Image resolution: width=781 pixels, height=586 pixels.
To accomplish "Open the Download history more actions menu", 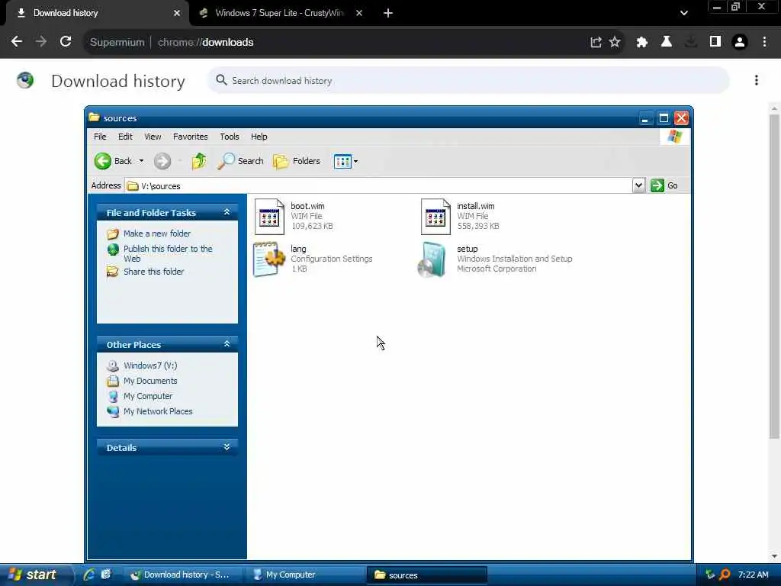I will (x=756, y=80).
